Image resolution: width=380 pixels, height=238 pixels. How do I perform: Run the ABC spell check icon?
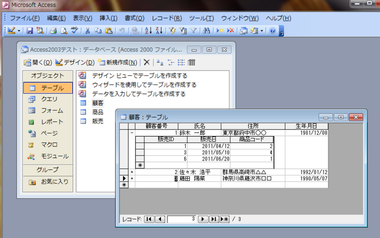[x=74, y=30]
